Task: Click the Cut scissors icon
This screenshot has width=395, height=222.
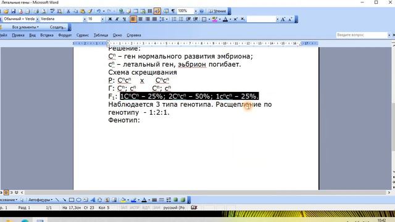Action: click(x=68, y=11)
